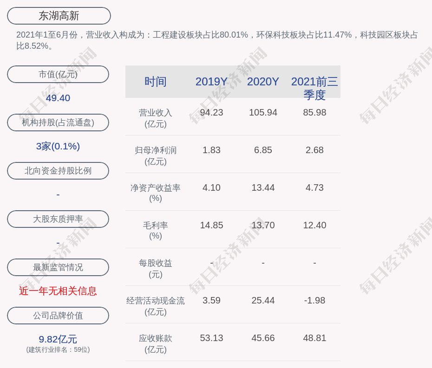
Task: Click the 2021前三季度 column header
Action: (x=314, y=88)
